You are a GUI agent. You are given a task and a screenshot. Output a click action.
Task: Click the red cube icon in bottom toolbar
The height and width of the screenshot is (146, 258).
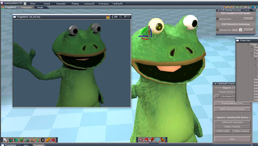tap(53, 140)
